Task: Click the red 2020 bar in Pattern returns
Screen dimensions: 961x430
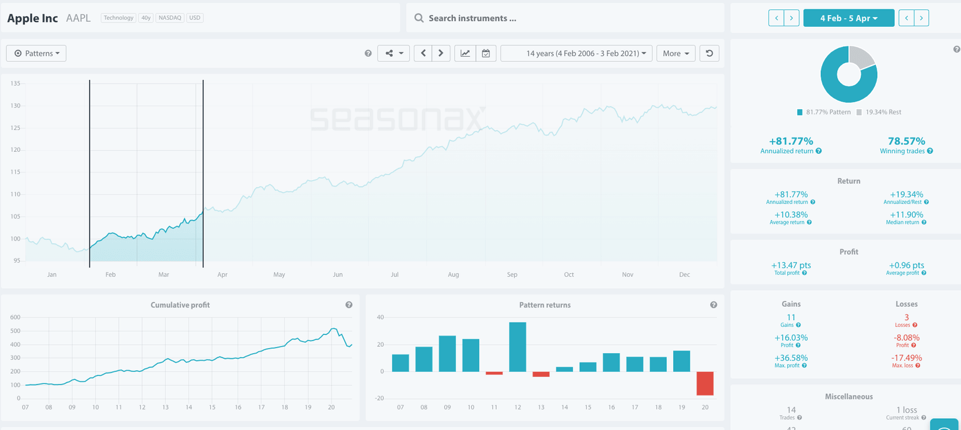Action: point(705,383)
